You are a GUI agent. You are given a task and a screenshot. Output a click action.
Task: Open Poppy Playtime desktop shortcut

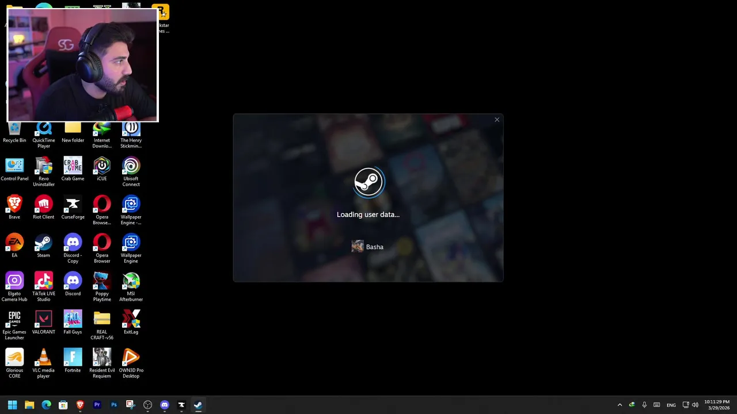tap(102, 287)
